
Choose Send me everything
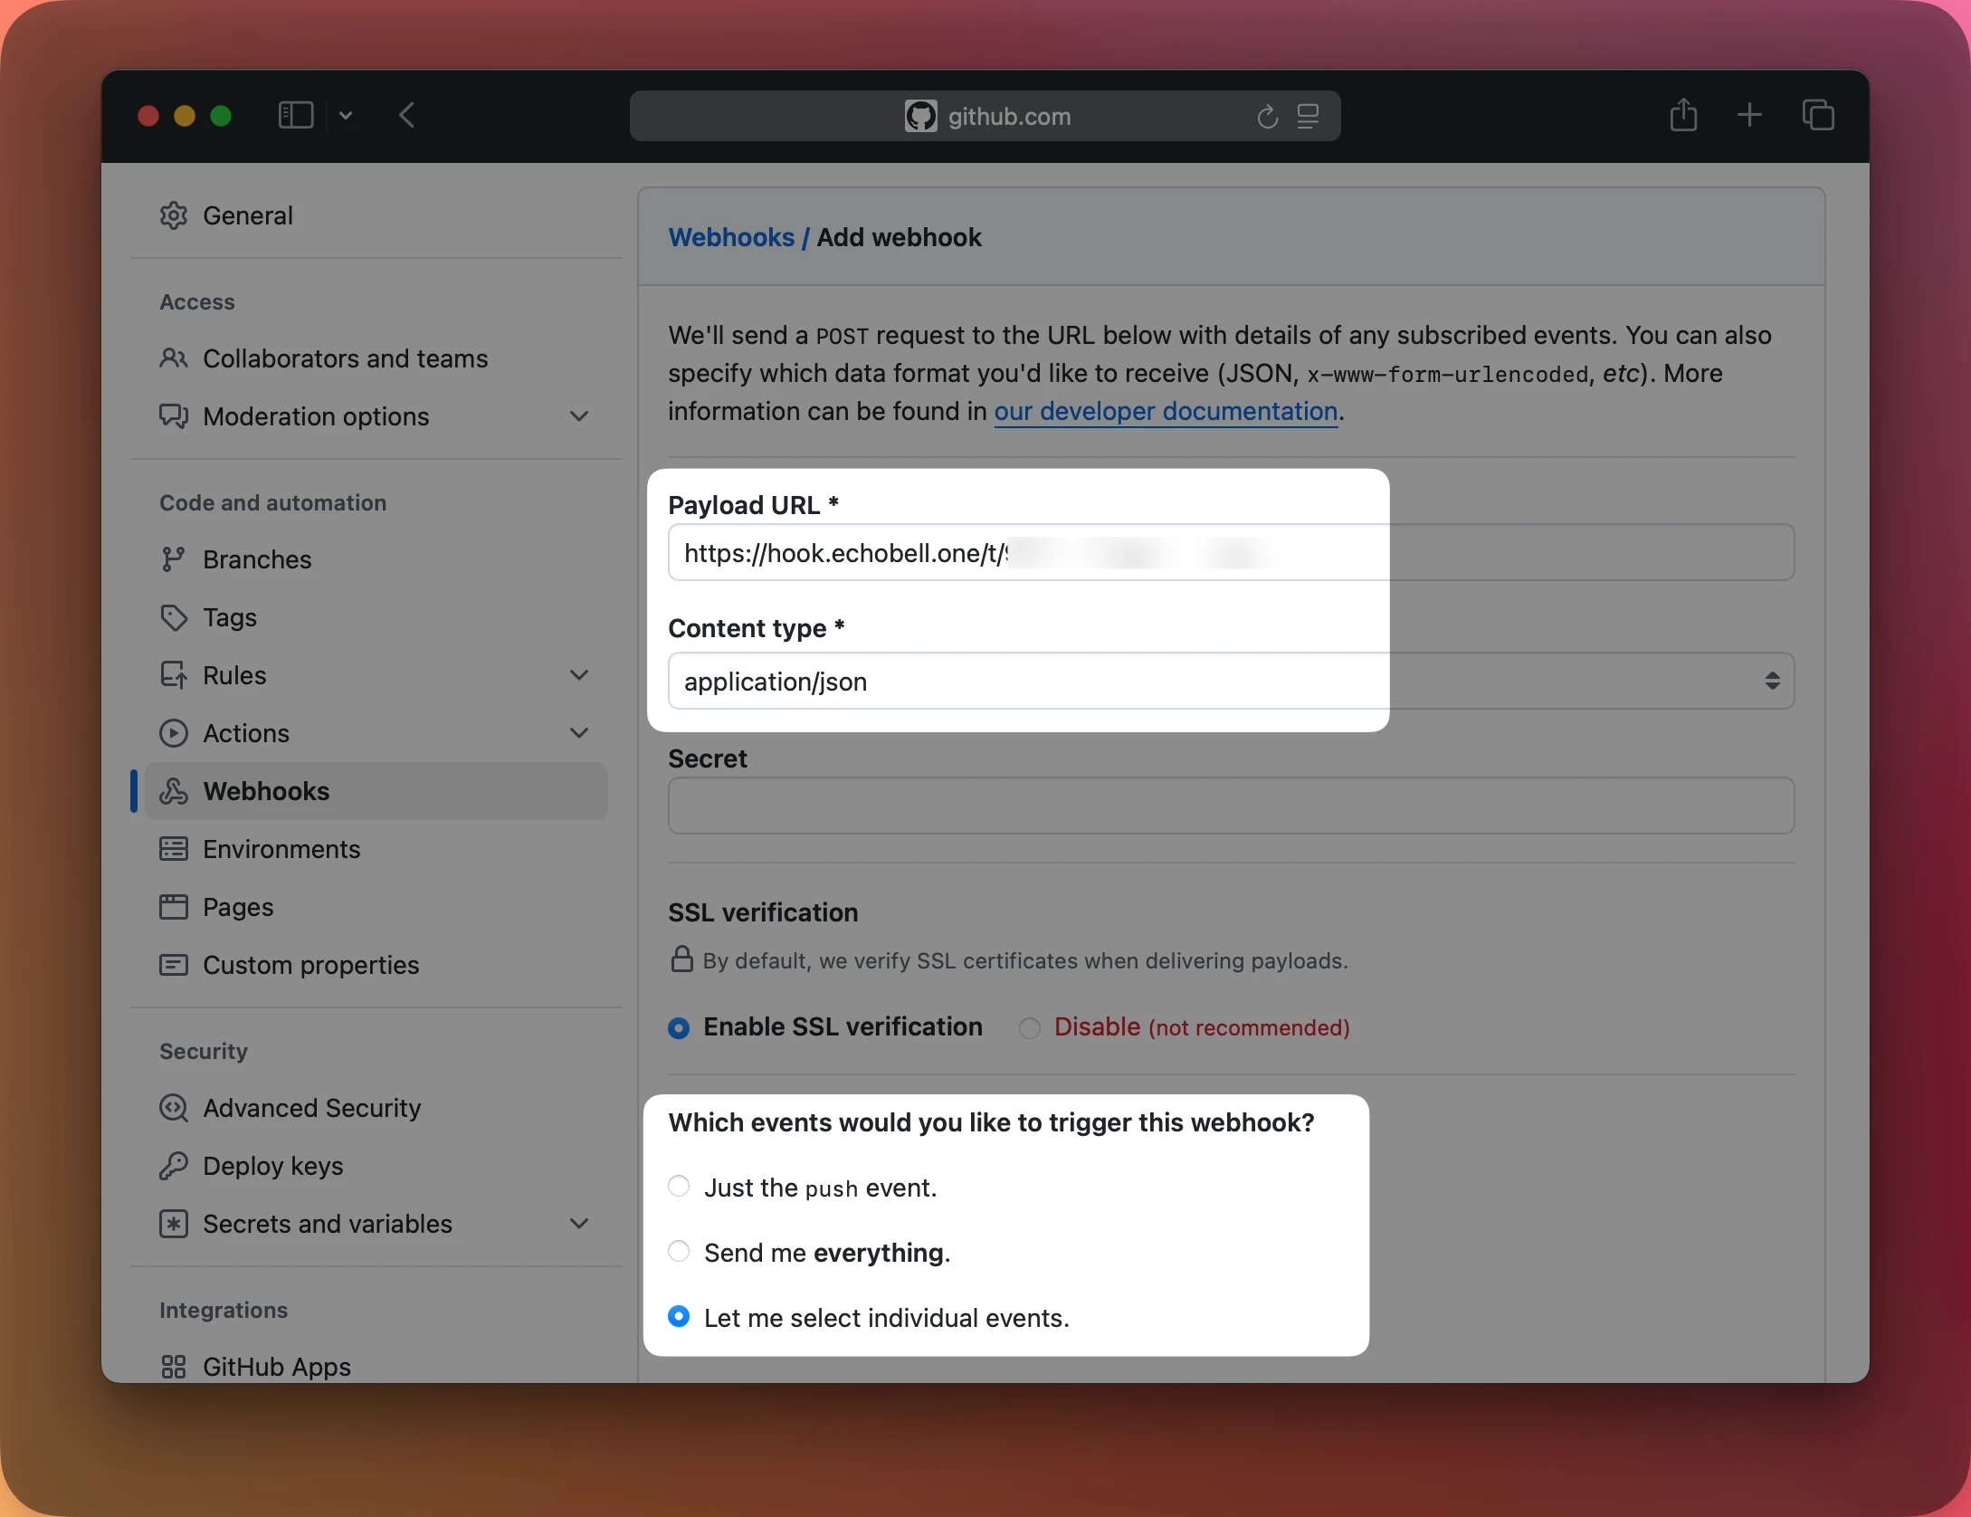679,1252
